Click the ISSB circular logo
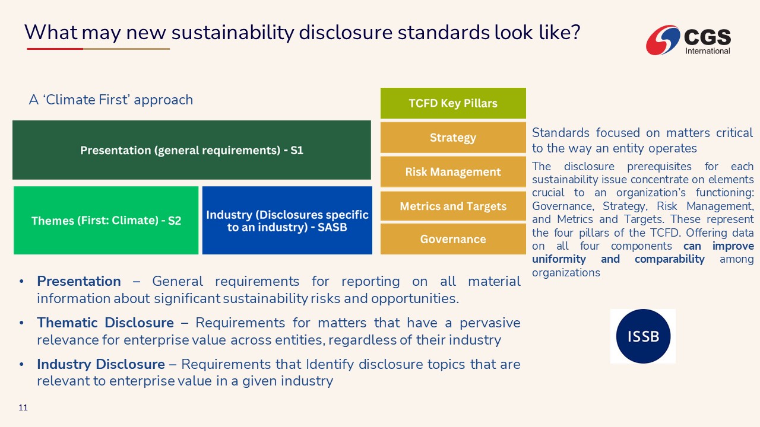Image resolution: width=760 pixels, height=427 pixels. pos(642,336)
